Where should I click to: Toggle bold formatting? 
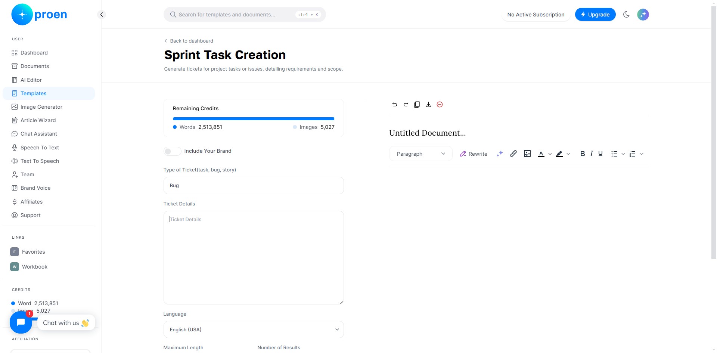point(582,154)
